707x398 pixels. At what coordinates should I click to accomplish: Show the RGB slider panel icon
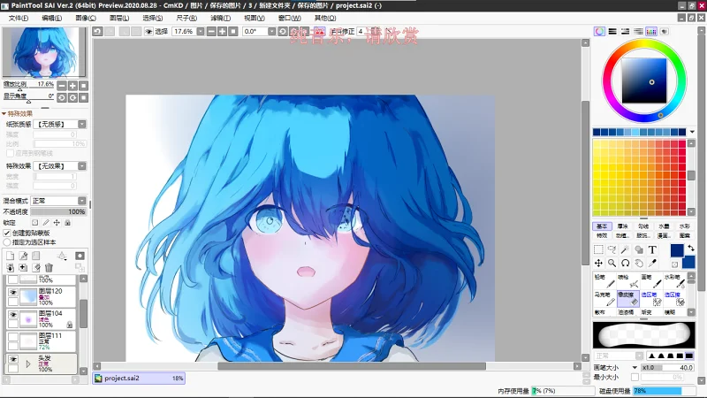[x=612, y=31]
